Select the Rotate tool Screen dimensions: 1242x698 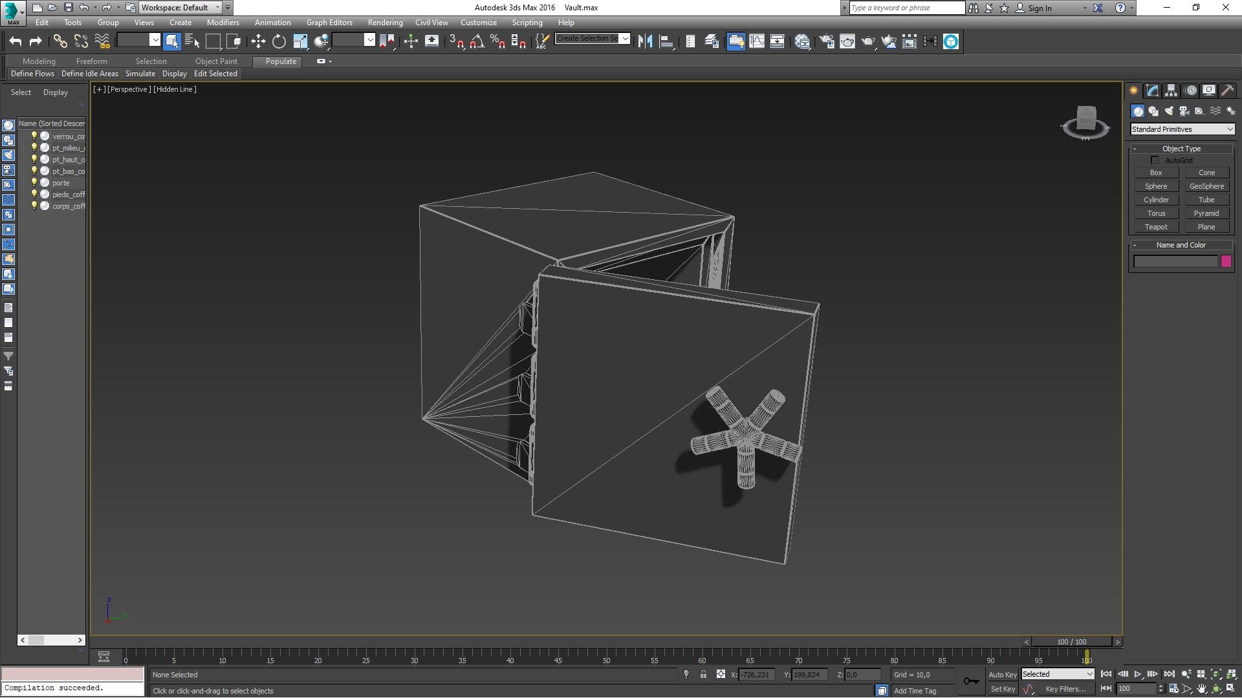[279, 42]
